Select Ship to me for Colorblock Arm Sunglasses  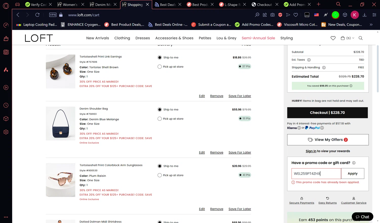click(x=160, y=166)
